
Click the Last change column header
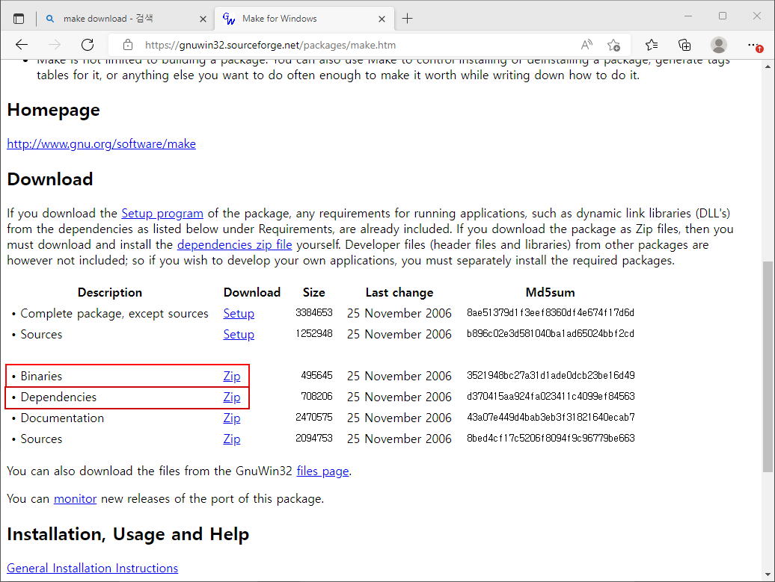click(399, 292)
